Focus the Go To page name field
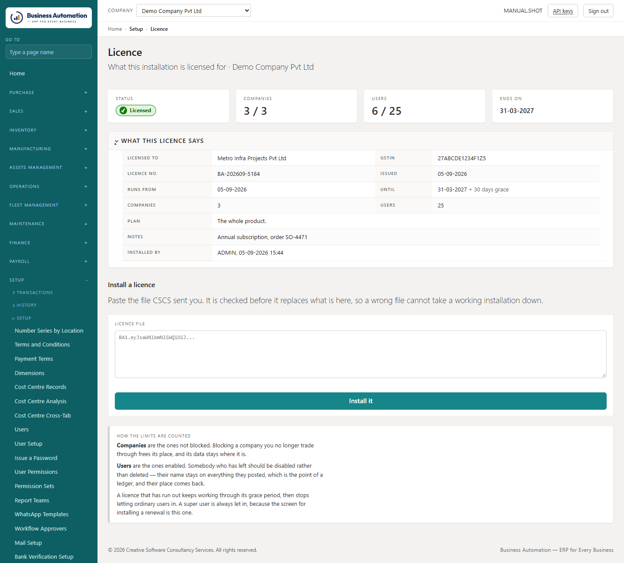This screenshot has width=624, height=563. 49,52
